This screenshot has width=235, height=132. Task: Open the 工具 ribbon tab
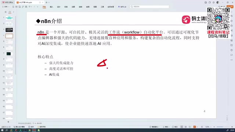click(x=102, y=7)
